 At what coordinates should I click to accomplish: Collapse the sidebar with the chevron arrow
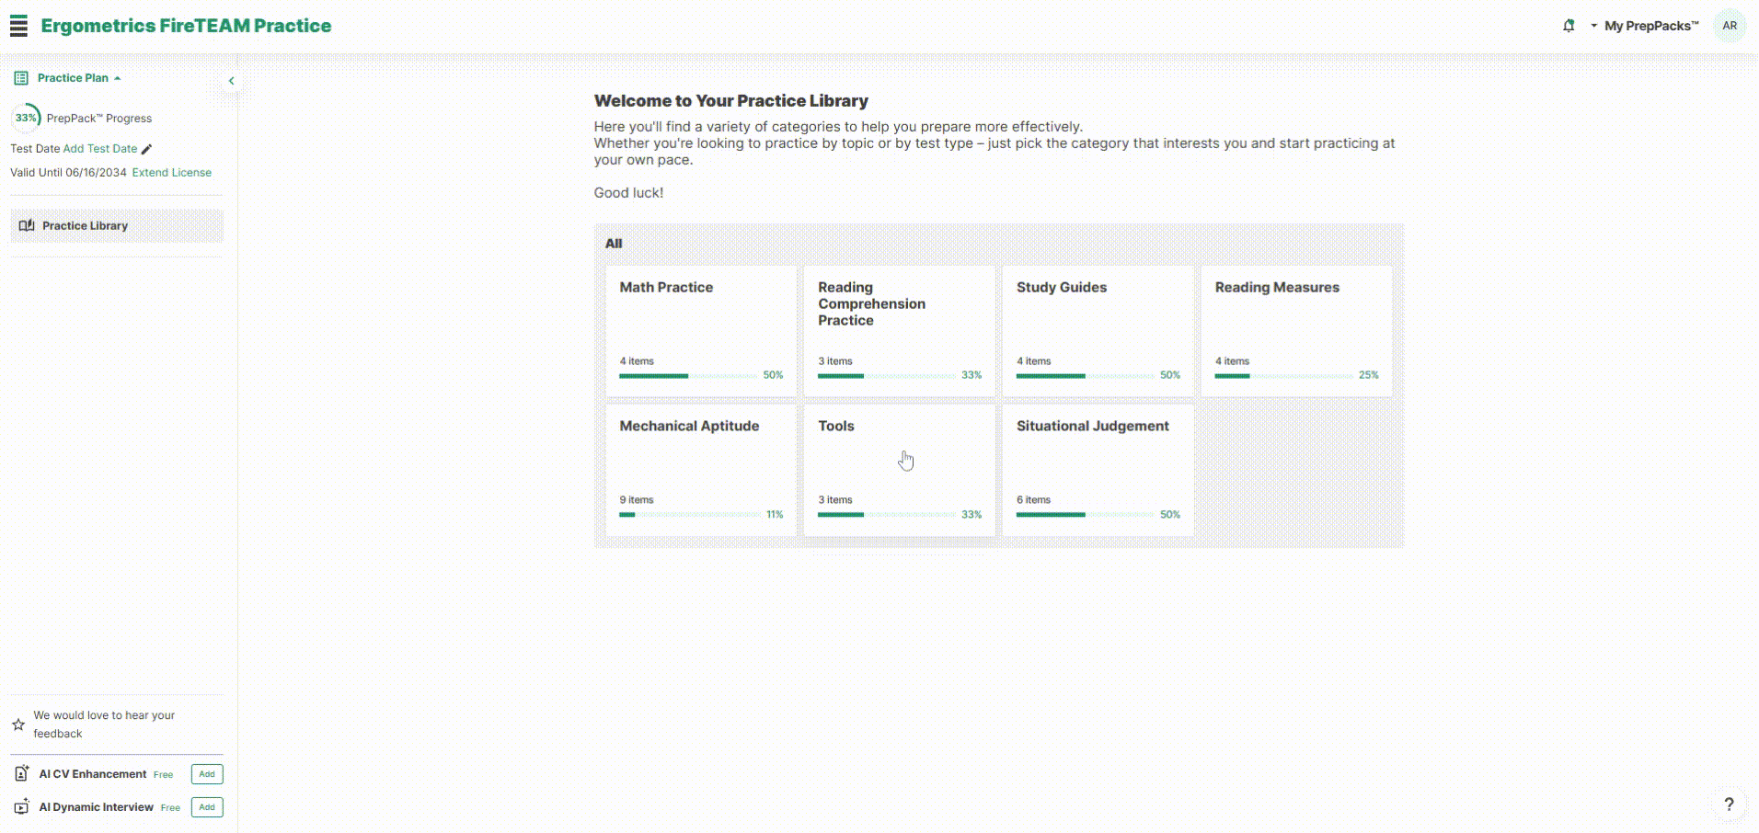pyautogui.click(x=231, y=81)
